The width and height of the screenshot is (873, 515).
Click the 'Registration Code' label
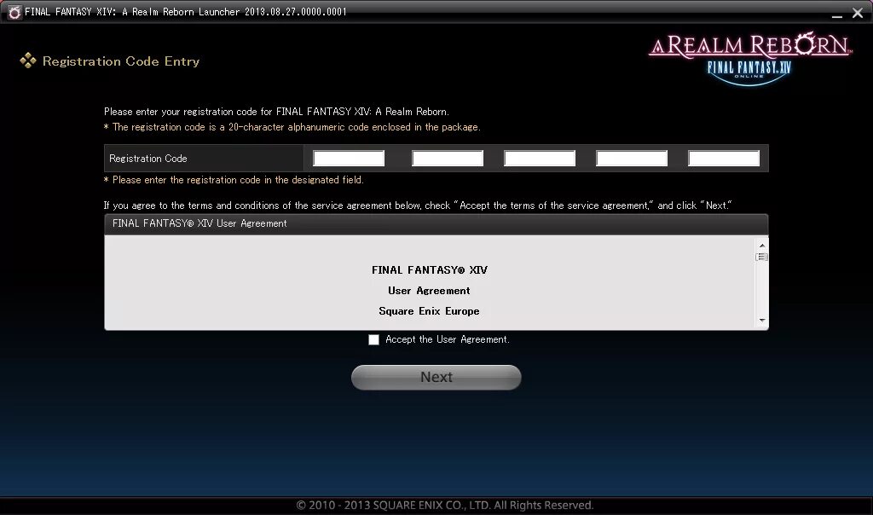(x=148, y=159)
